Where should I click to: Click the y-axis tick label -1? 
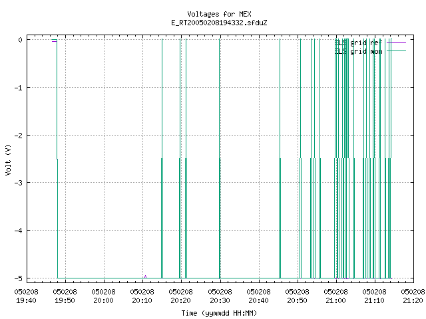pyautogui.click(x=19, y=88)
